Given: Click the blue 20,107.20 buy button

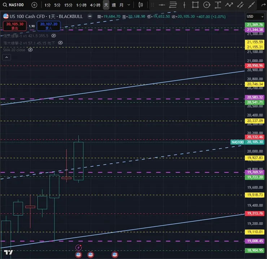Looking at the screenshot, I should pos(49,26).
